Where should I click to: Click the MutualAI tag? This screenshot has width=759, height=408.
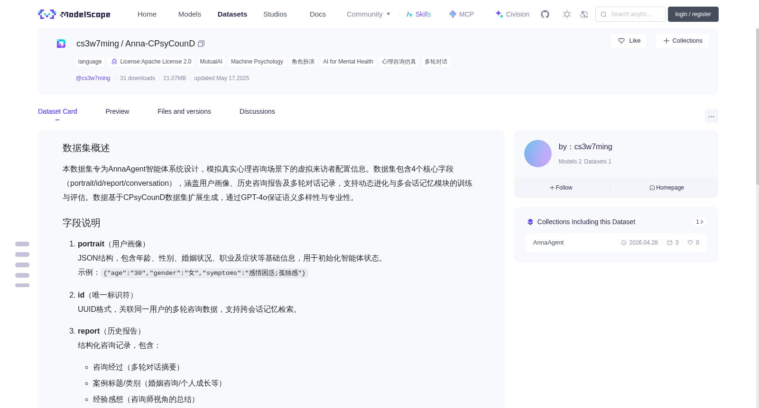tap(211, 62)
